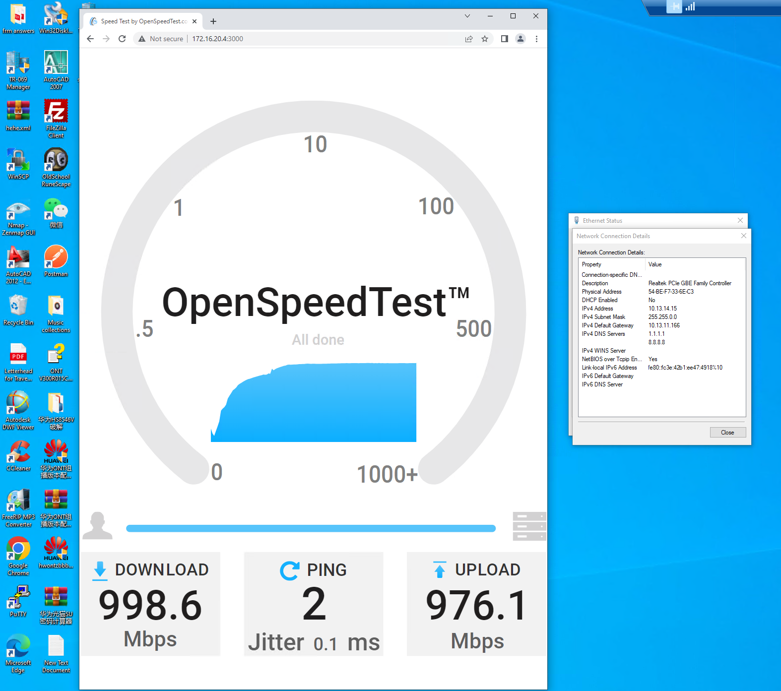Click the user client icon
Screen dimensions: 781x691
pyautogui.click(x=97, y=525)
